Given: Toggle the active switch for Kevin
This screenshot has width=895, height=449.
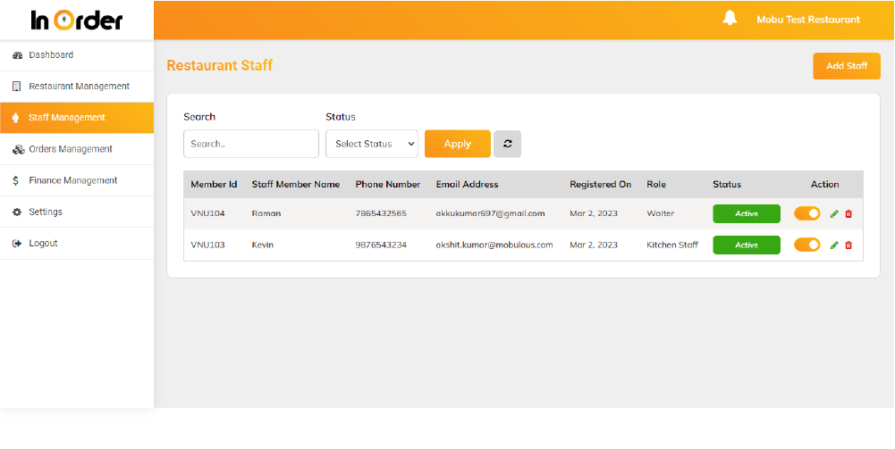Looking at the screenshot, I should click(806, 245).
